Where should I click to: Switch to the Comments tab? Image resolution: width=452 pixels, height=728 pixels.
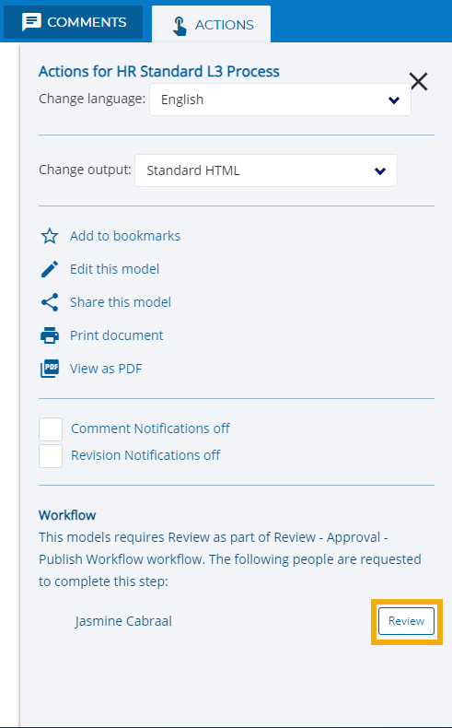click(x=74, y=22)
